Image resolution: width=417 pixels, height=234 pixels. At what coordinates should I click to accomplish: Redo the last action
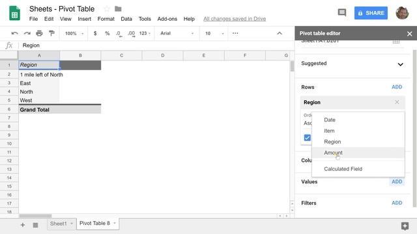27,33
